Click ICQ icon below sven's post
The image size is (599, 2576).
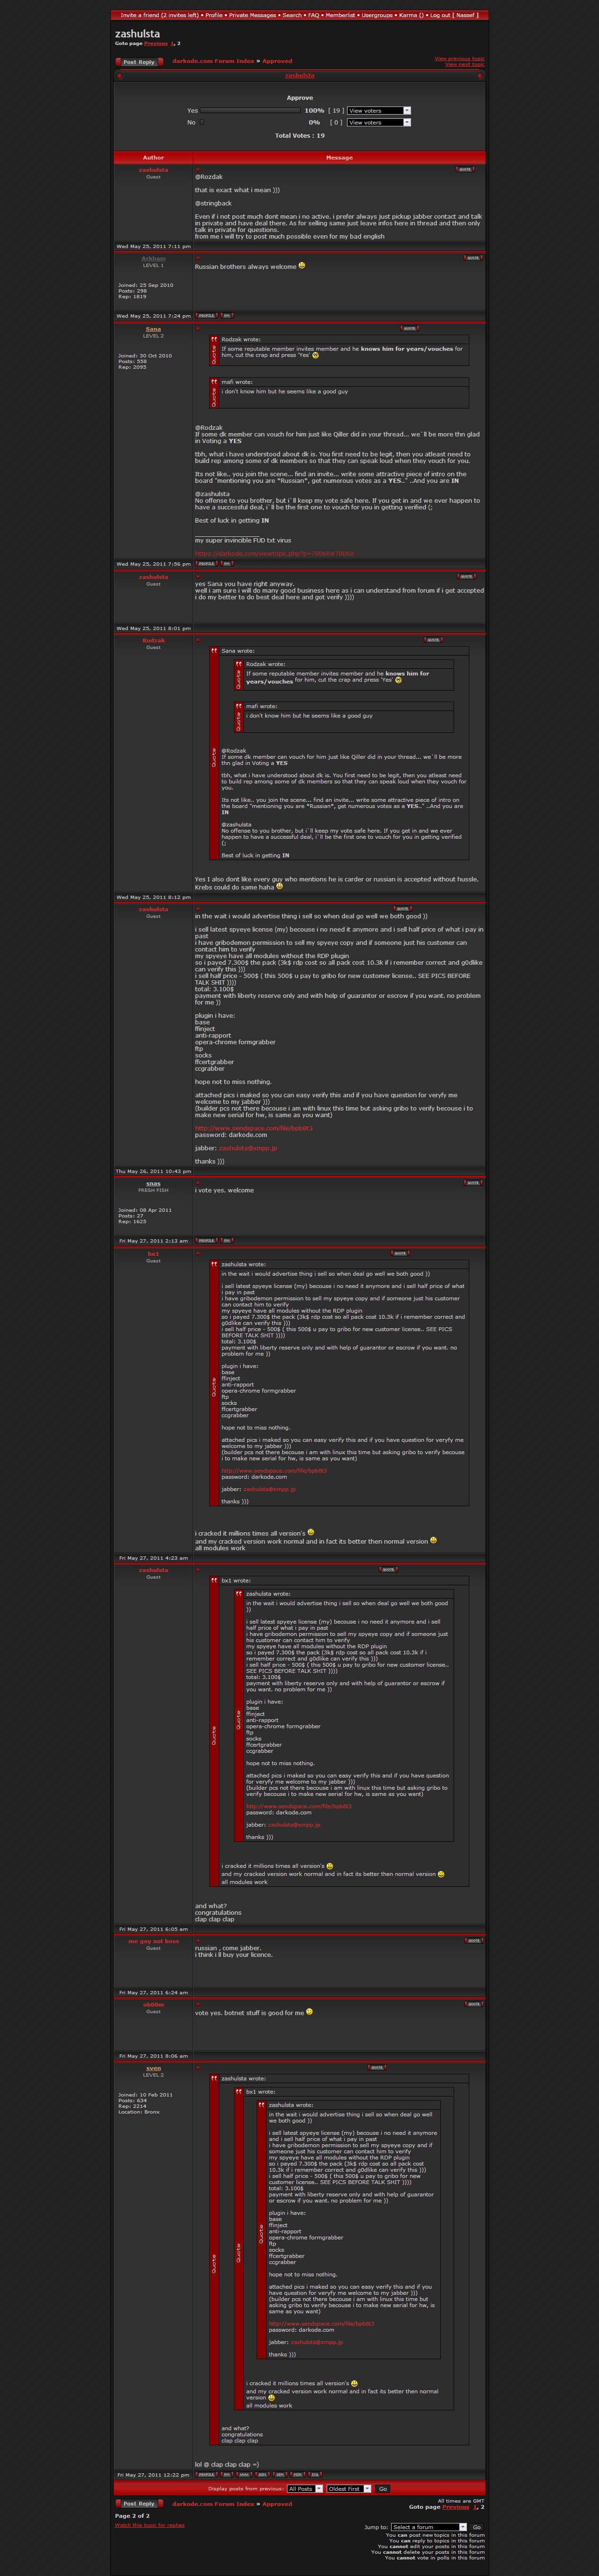coord(314,2474)
